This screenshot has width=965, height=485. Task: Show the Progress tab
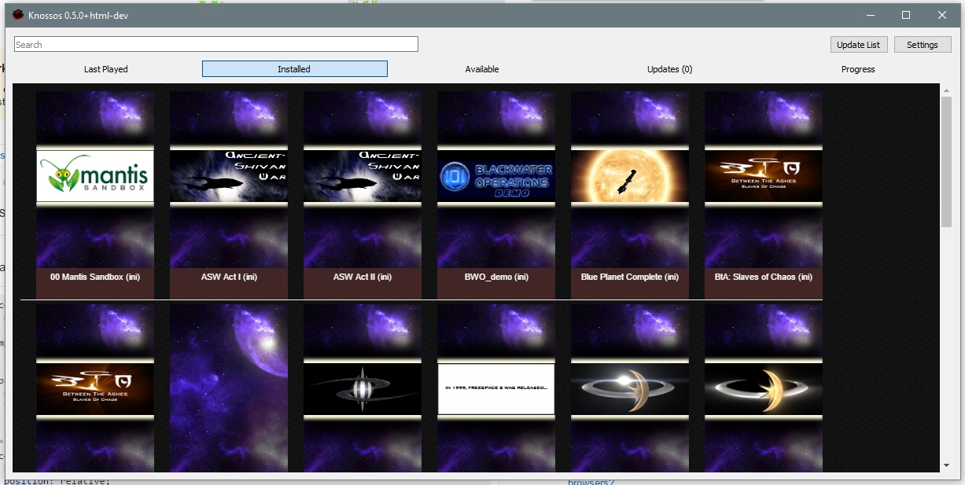point(858,69)
